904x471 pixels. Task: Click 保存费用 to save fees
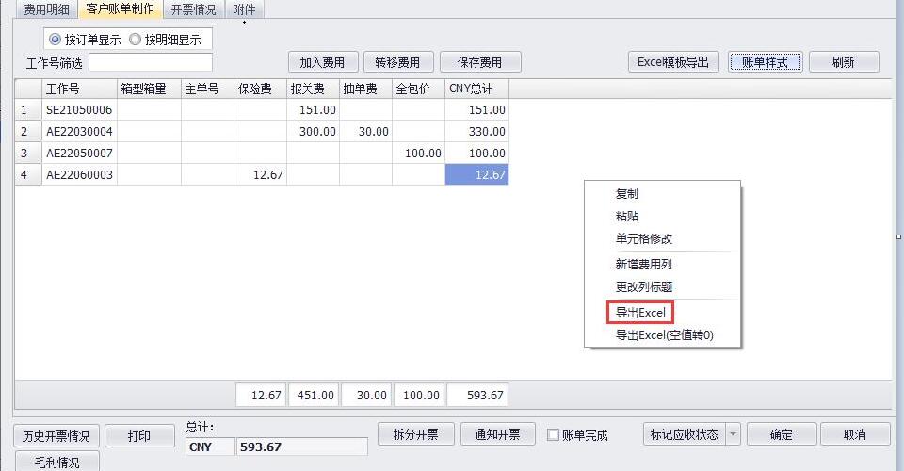pos(480,62)
